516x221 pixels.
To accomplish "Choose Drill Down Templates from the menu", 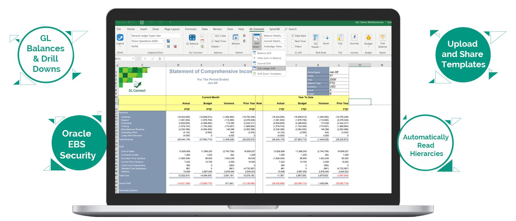I will click(x=269, y=74).
